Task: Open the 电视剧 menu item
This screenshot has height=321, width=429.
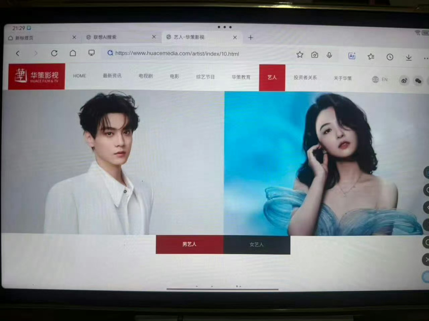Action: tap(145, 76)
